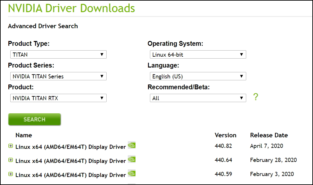Open the Product dropdown showing NVIDIA TITAN RTX
The height and width of the screenshot is (185, 313).
click(58, 98)
